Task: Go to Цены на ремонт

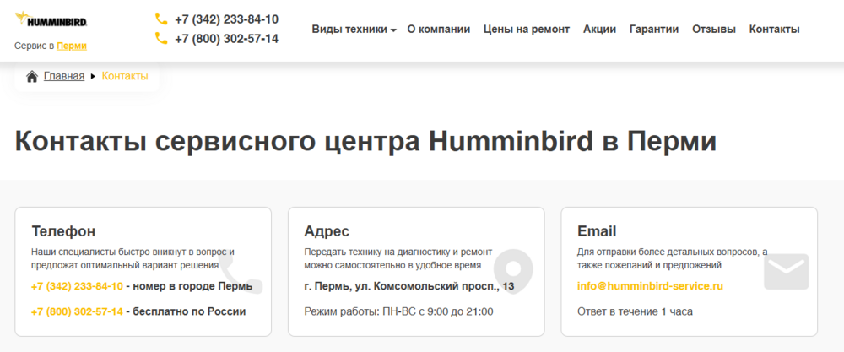Action: point(527,30)
